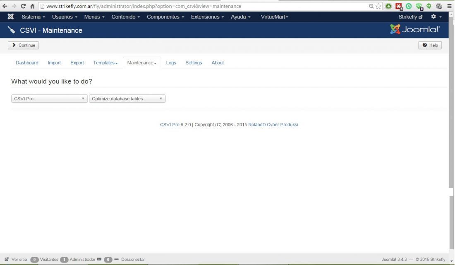Expand the Templates tab dropdown

click(x=105, y=63)
